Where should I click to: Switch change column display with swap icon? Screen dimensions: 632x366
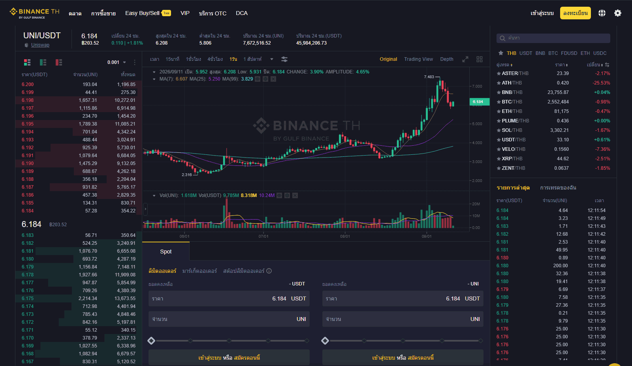click(x=607, y=65)
